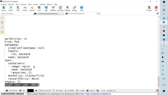
Task: Click the red close icon in status bar
Action: [157, 91]
